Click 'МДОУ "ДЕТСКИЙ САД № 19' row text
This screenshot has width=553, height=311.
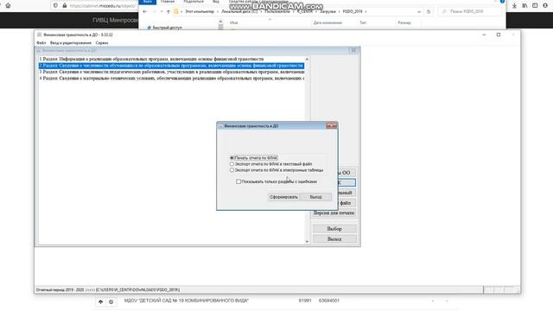point(187,301)
